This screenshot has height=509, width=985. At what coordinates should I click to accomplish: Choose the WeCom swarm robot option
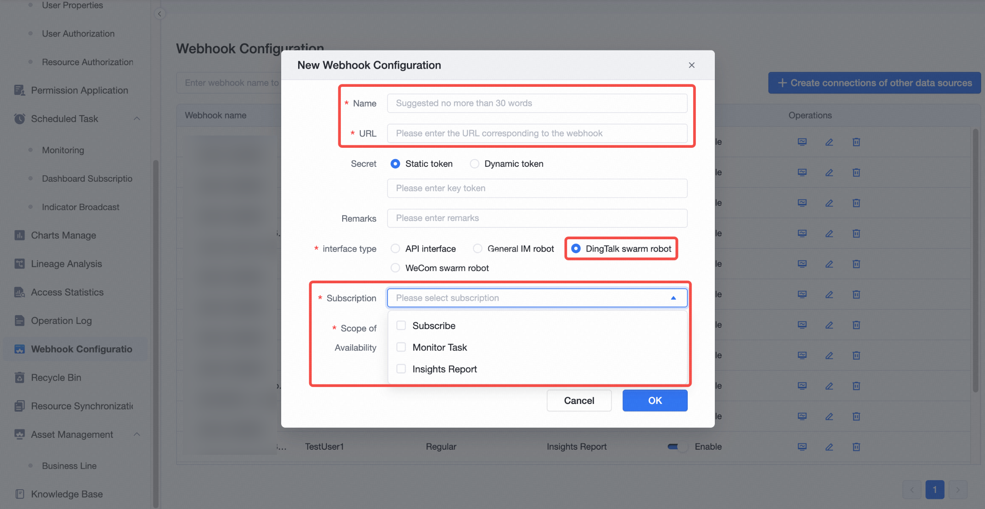point(395,268)
